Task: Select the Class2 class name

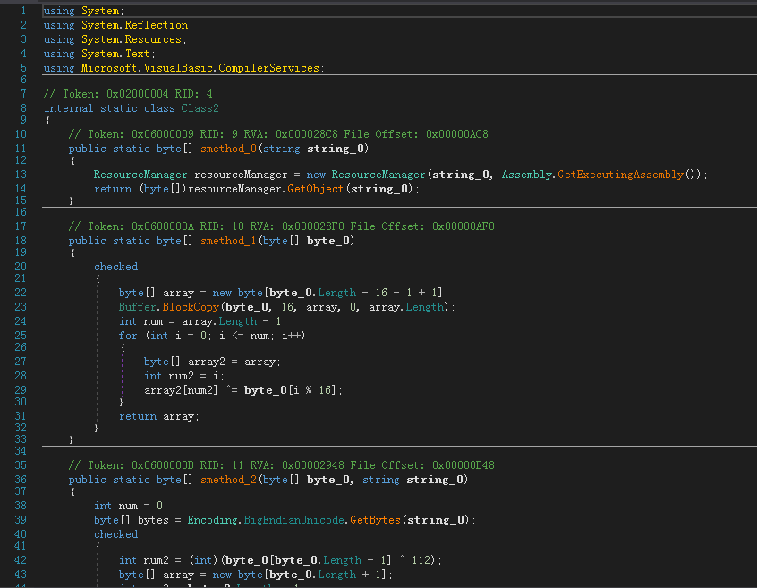Action: [200, 108]
